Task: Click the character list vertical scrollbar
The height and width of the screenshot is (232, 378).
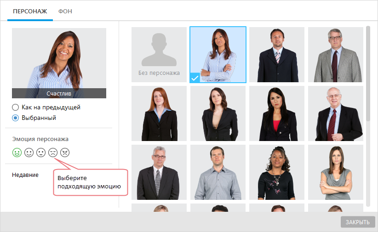Action: coord(368,74)
